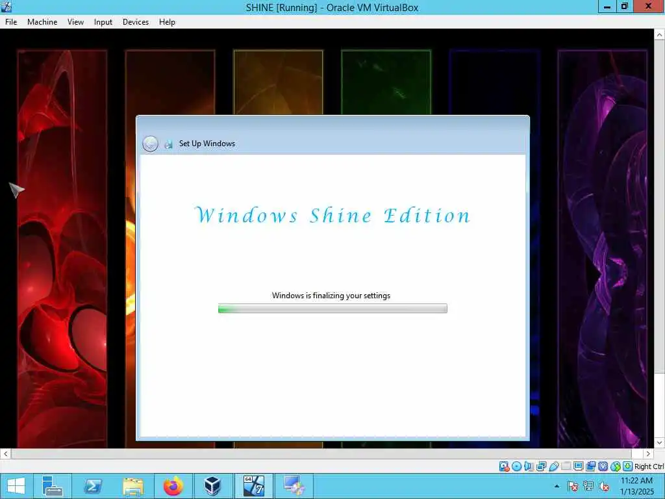
Task: Click the mouse integration indicator icon
Action: point(616,467)
